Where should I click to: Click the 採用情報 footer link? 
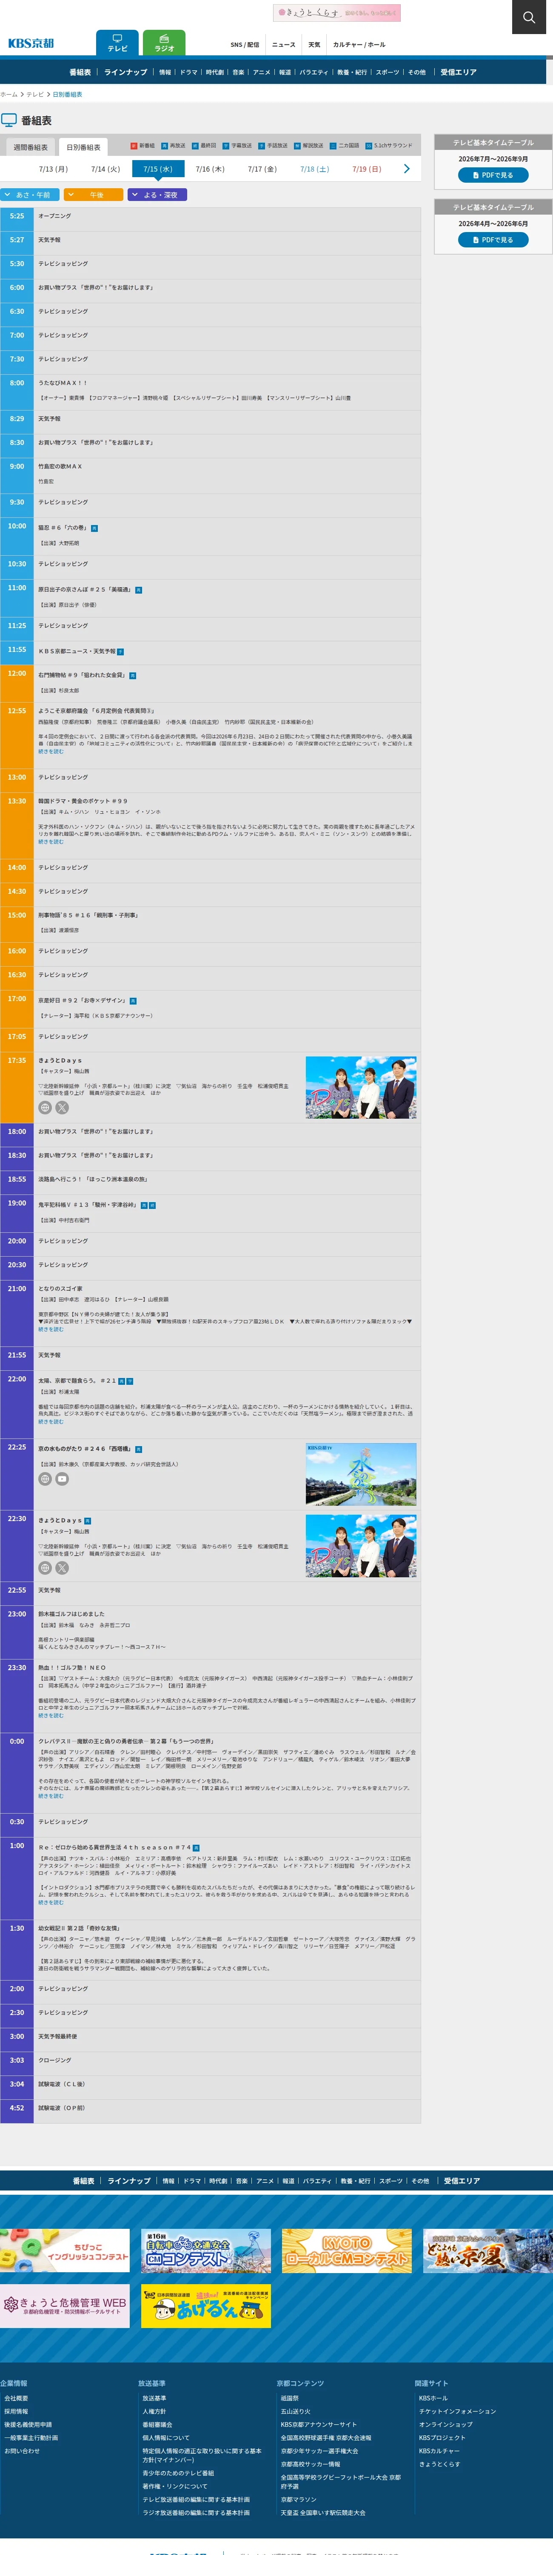click(16, 2411)
